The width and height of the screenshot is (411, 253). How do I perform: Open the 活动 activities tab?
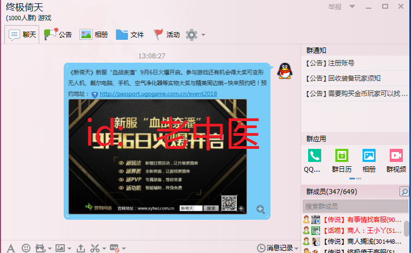167,34
